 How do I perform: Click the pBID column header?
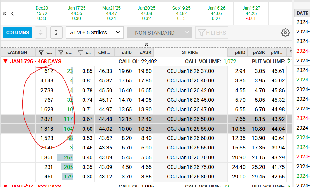tap(238, 52)
